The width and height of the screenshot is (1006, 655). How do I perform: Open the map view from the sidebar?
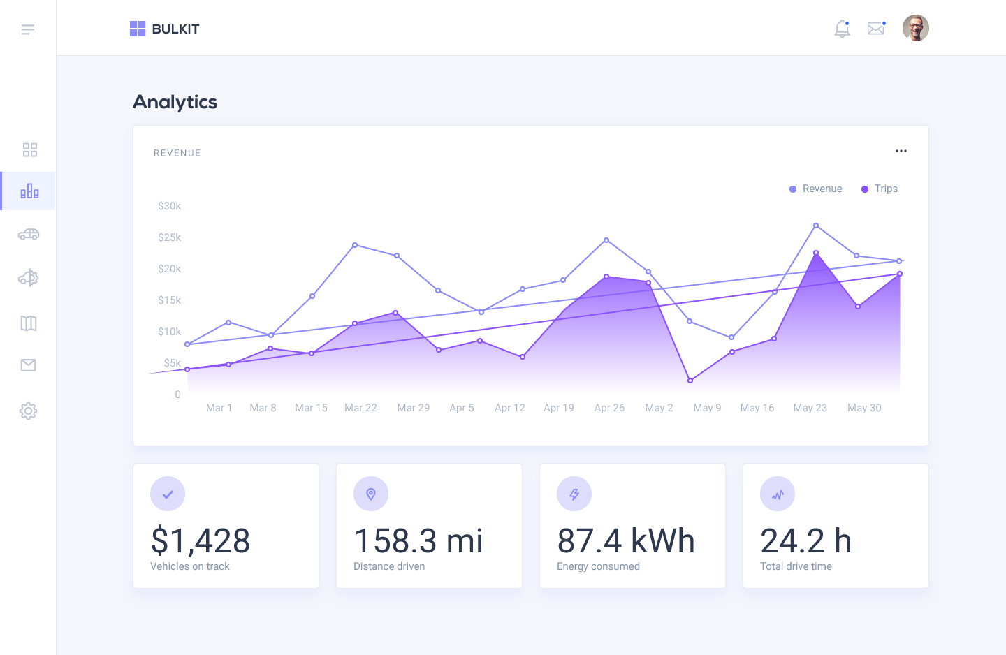click(x=29, y=322)
